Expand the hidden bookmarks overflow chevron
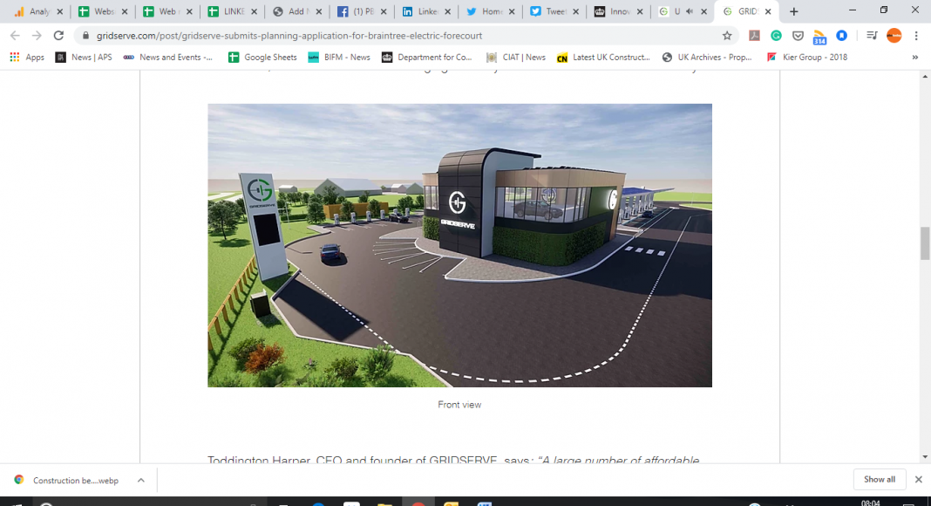 tap(914, 58)
